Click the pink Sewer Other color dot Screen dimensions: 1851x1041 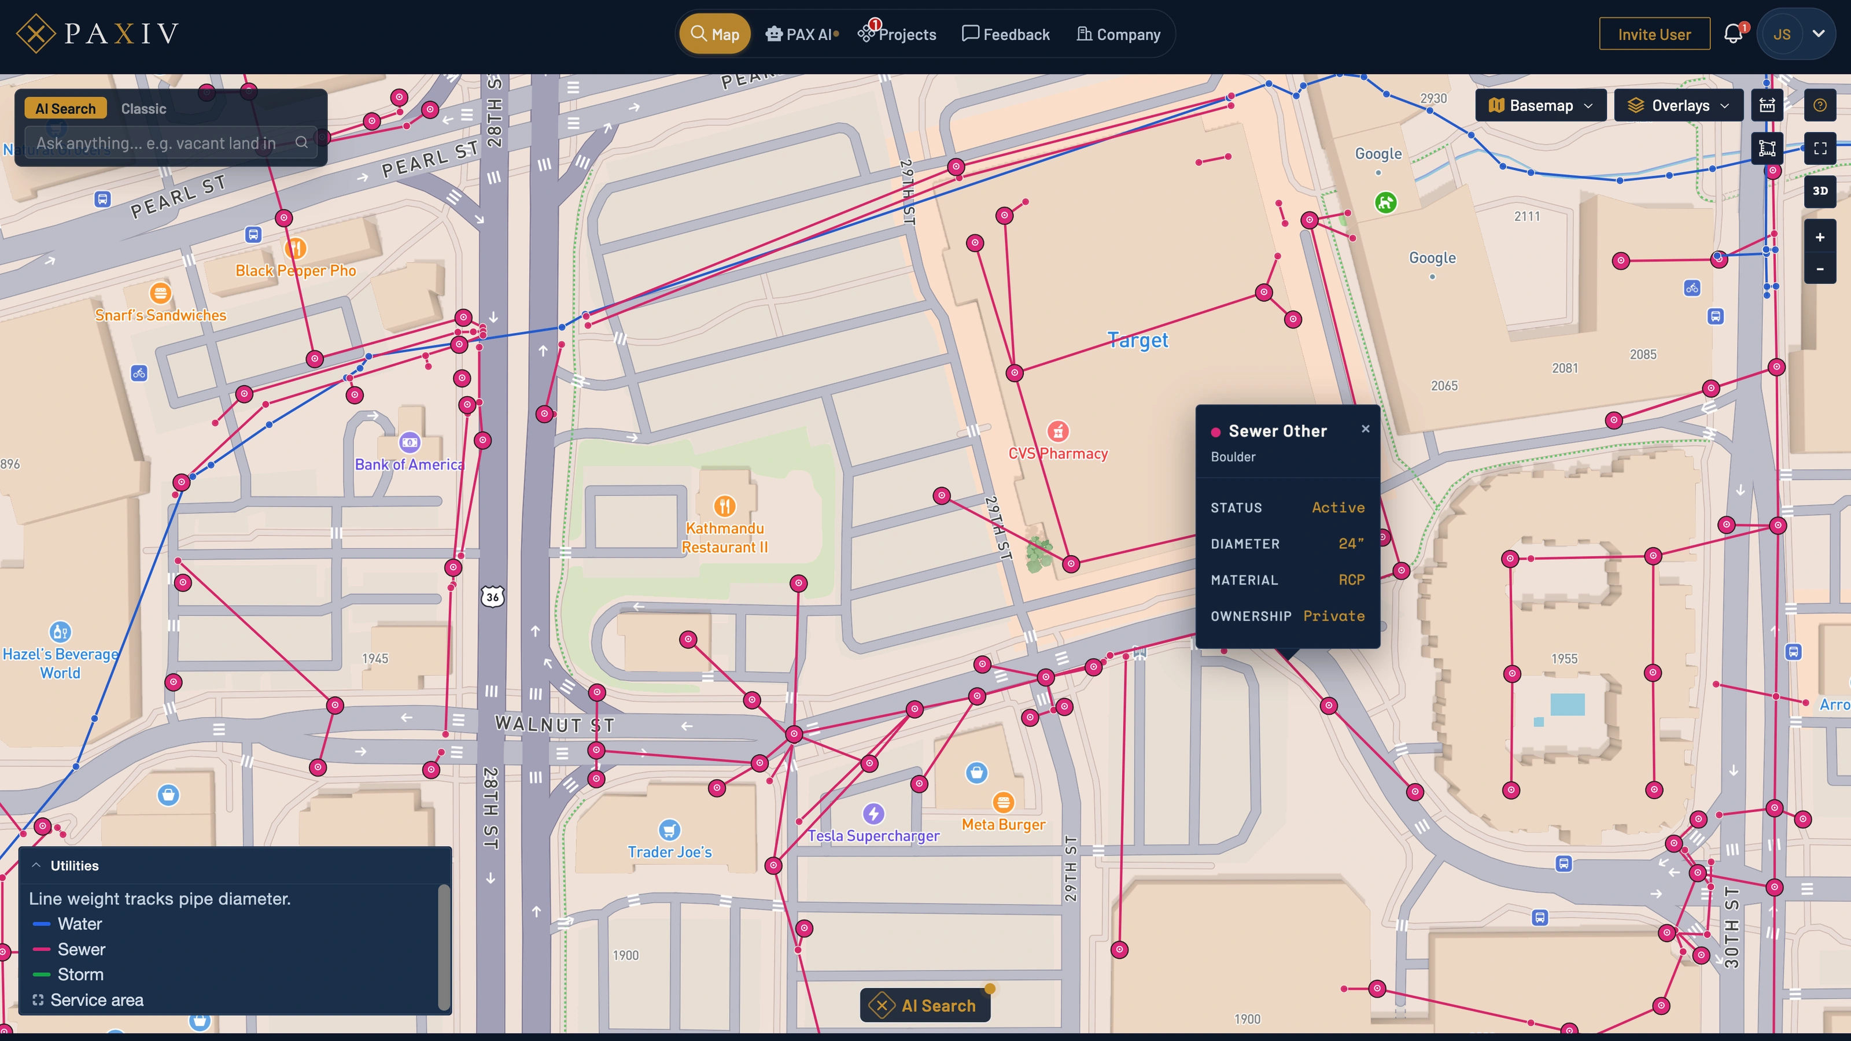point(1216,432)
